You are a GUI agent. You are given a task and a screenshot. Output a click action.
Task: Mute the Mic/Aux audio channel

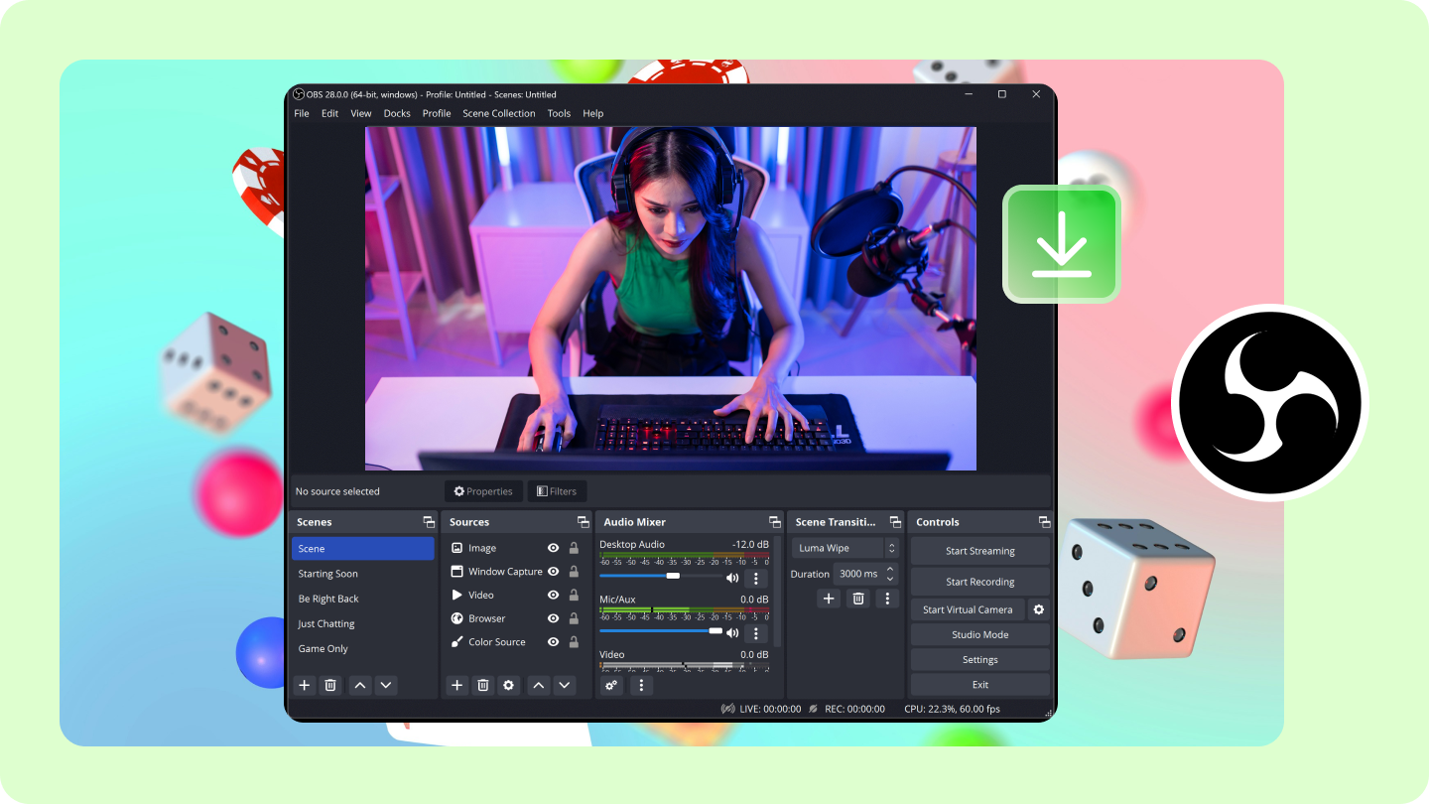(732, 632)
